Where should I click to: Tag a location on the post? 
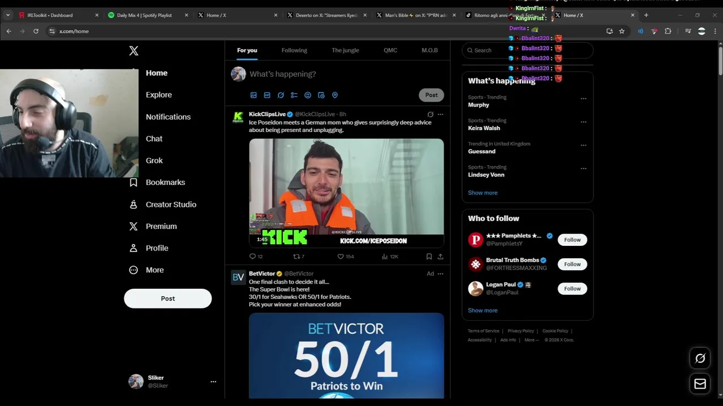pyautogui.click(x=335, y=95)
